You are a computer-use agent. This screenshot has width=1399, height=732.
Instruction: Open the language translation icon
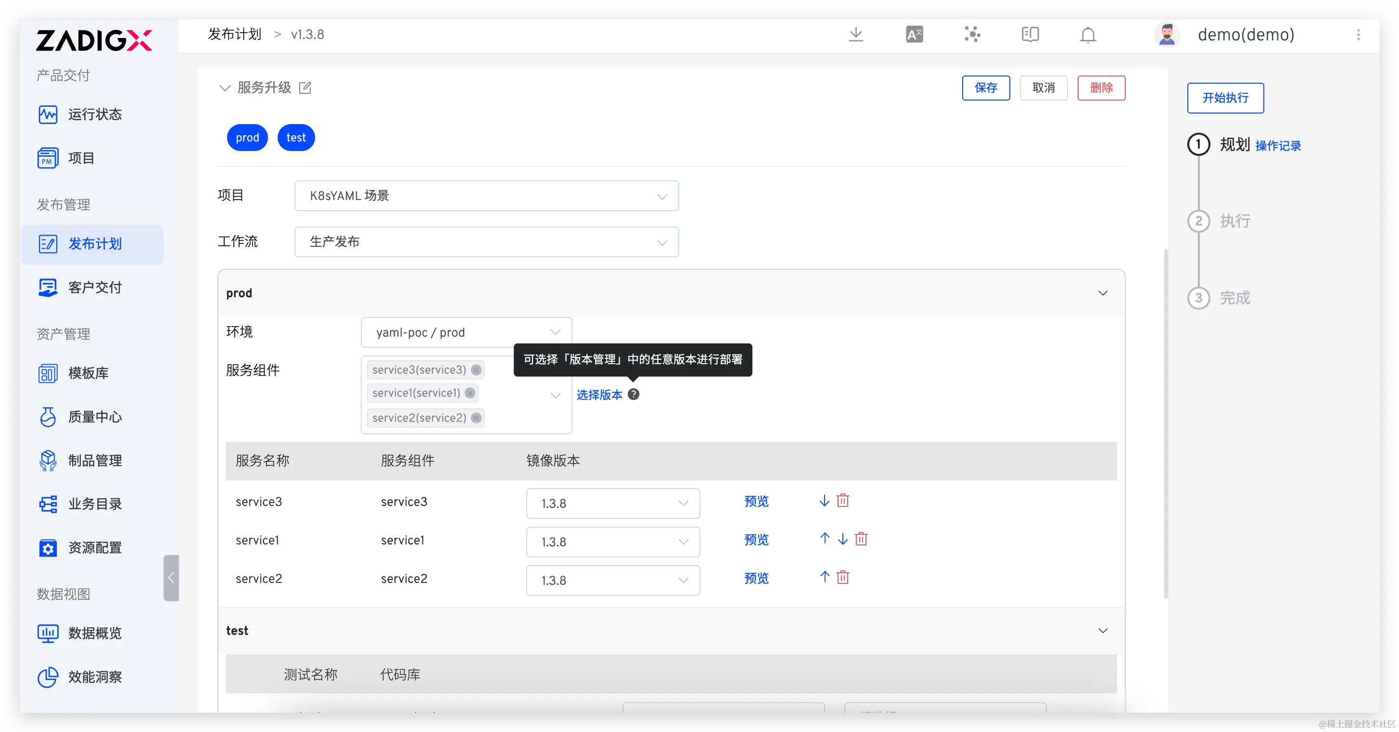(914, 34)
